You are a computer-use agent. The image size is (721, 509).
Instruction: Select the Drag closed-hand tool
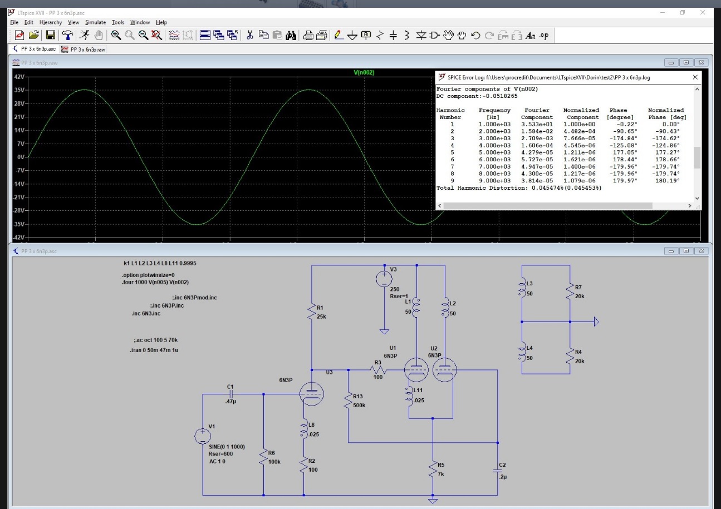pos(462,36)
